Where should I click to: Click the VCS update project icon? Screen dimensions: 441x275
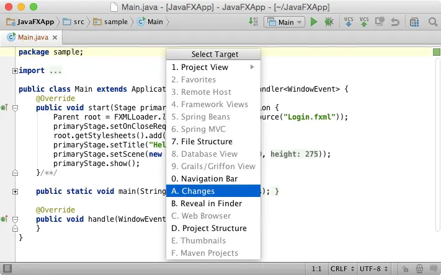(349, 22)
